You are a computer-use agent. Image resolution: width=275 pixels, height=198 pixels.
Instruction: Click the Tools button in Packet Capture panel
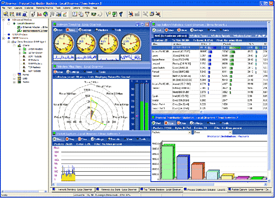142,139
